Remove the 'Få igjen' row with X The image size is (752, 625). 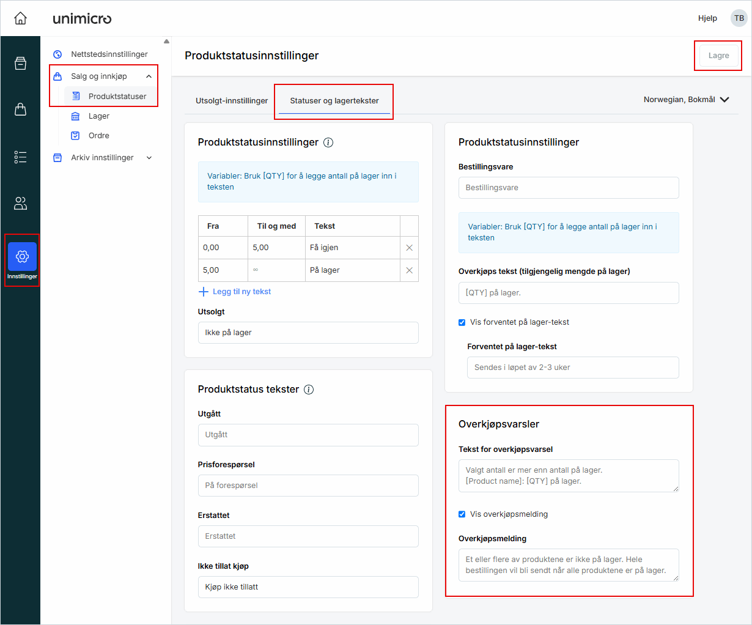[x=409, y=248]
